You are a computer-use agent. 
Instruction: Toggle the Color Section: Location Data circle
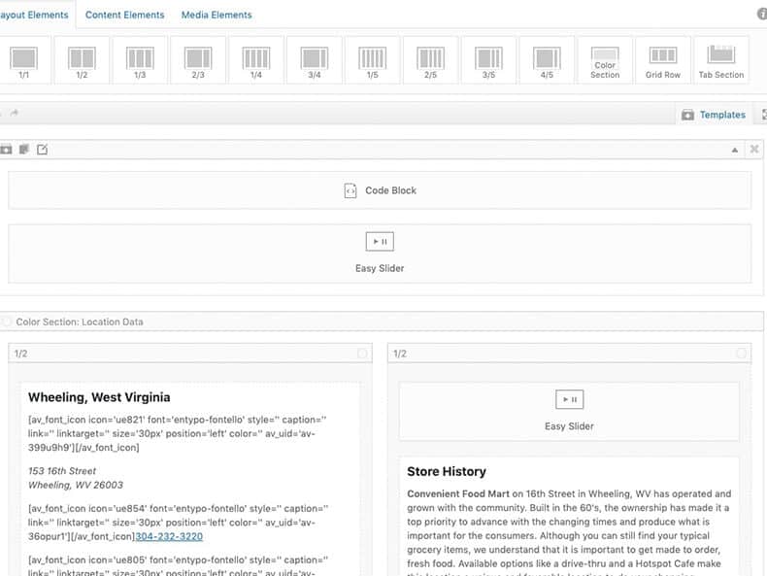click(x=8, y=322)
